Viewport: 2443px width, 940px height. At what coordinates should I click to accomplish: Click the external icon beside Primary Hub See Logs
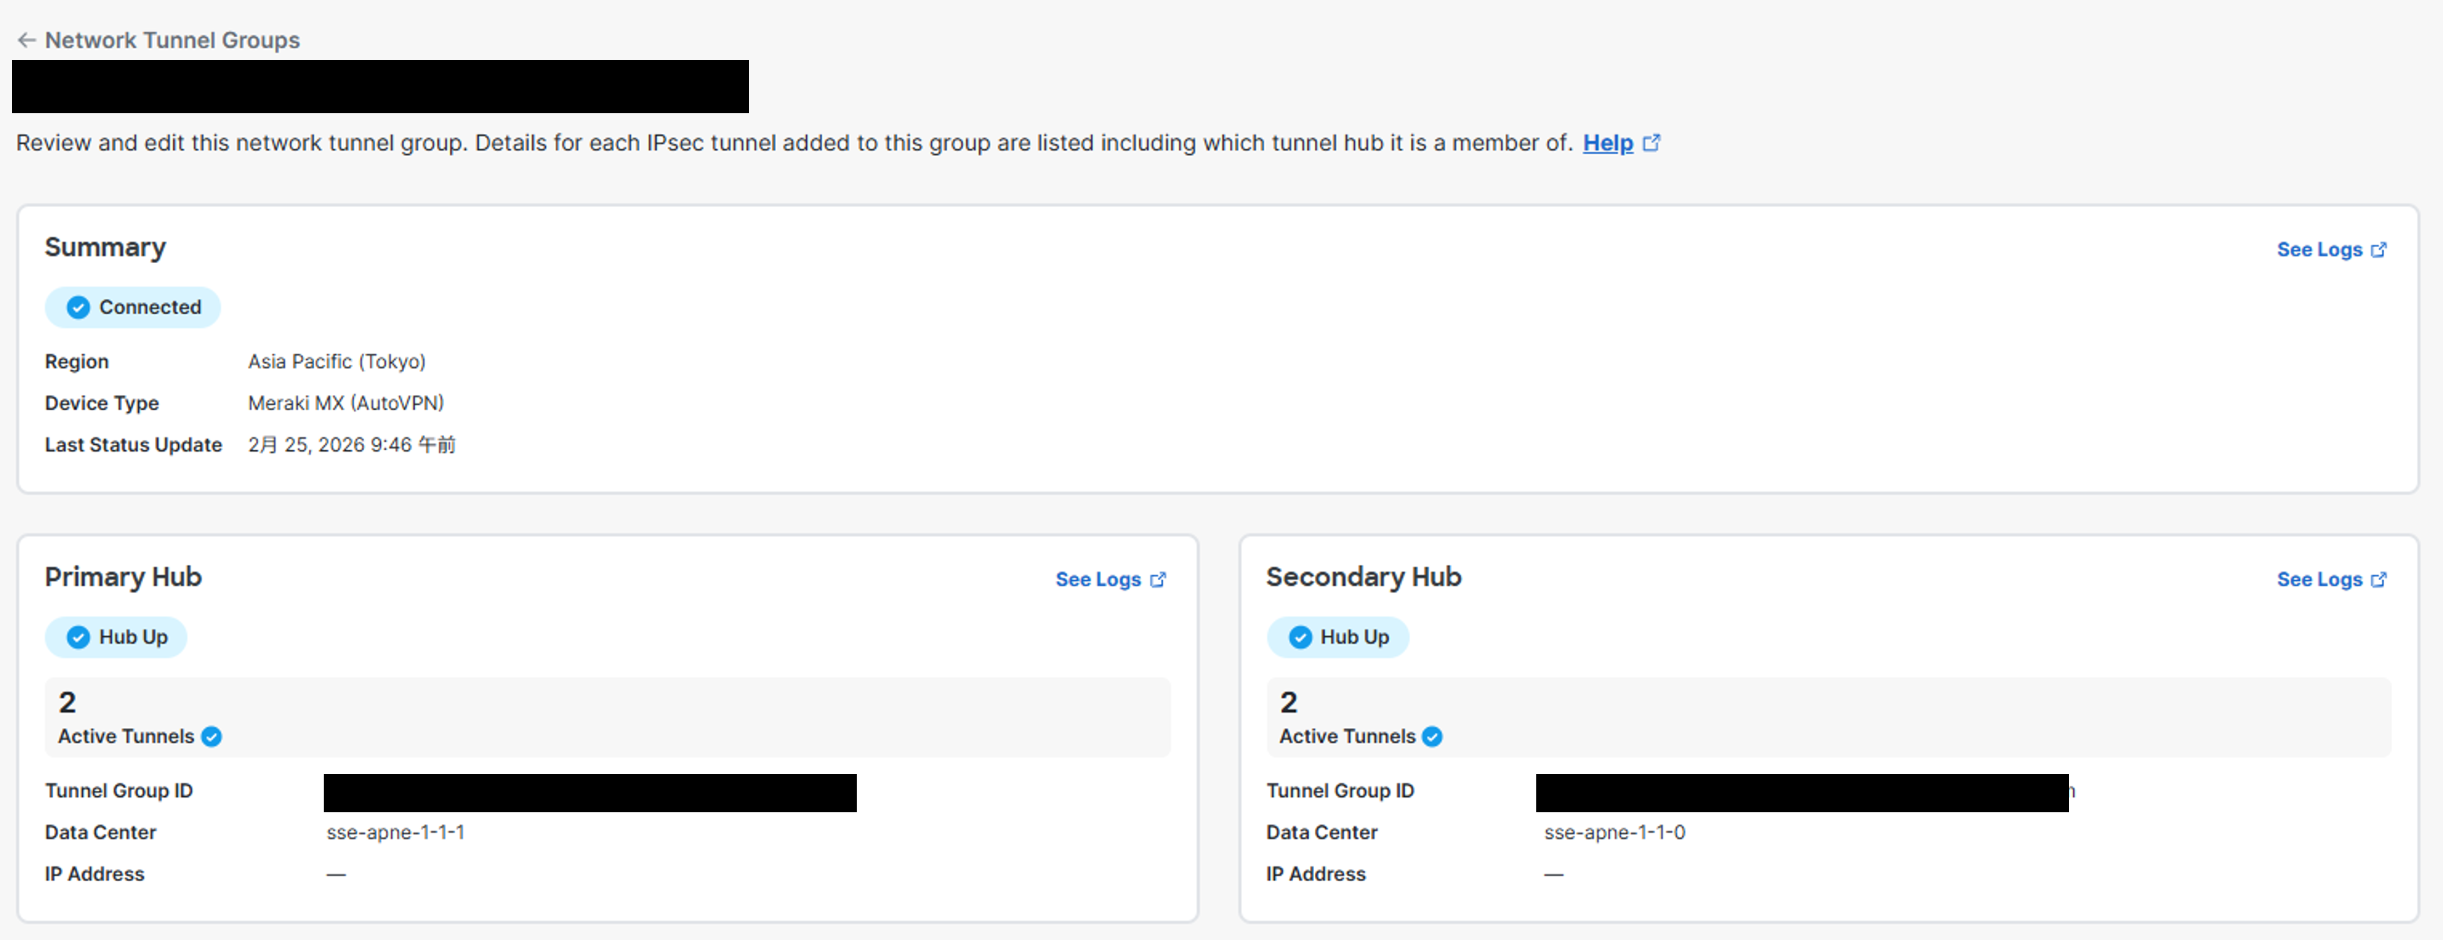(x=1158, y=580)
